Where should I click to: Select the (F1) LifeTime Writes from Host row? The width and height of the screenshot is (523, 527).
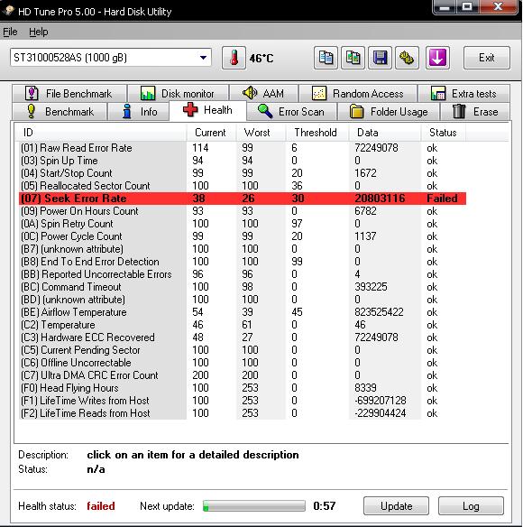pyautogui.click(x=243, y=401)
